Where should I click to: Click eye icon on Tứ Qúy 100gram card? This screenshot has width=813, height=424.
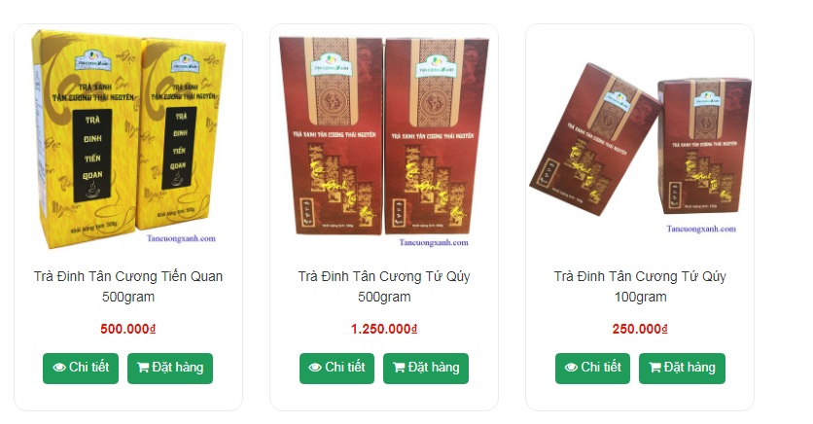572,368
